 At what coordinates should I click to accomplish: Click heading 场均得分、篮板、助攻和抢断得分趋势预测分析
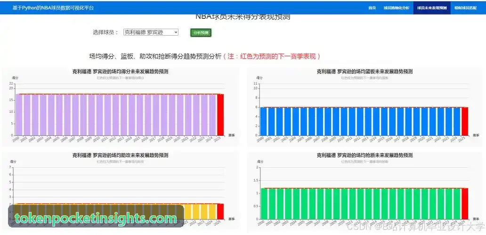pyautogui.click(x=155, y=56)
